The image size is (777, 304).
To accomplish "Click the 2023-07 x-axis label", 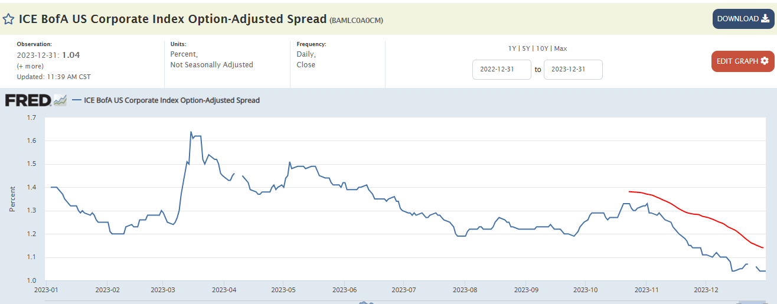I will pos(403,290).
